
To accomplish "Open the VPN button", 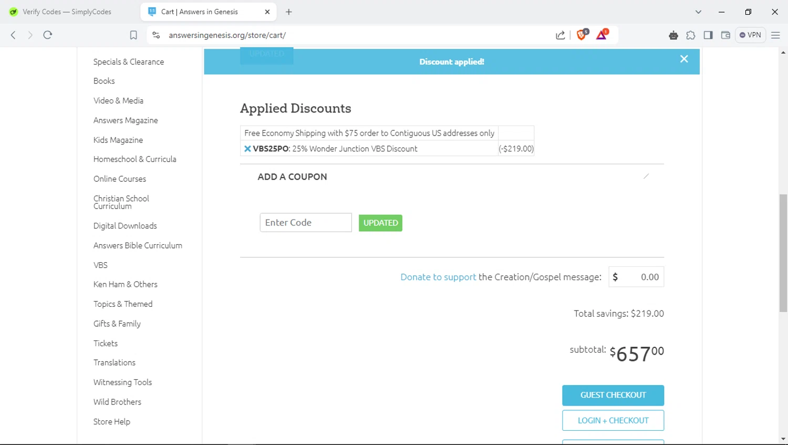I will click(x=750, y=35).
